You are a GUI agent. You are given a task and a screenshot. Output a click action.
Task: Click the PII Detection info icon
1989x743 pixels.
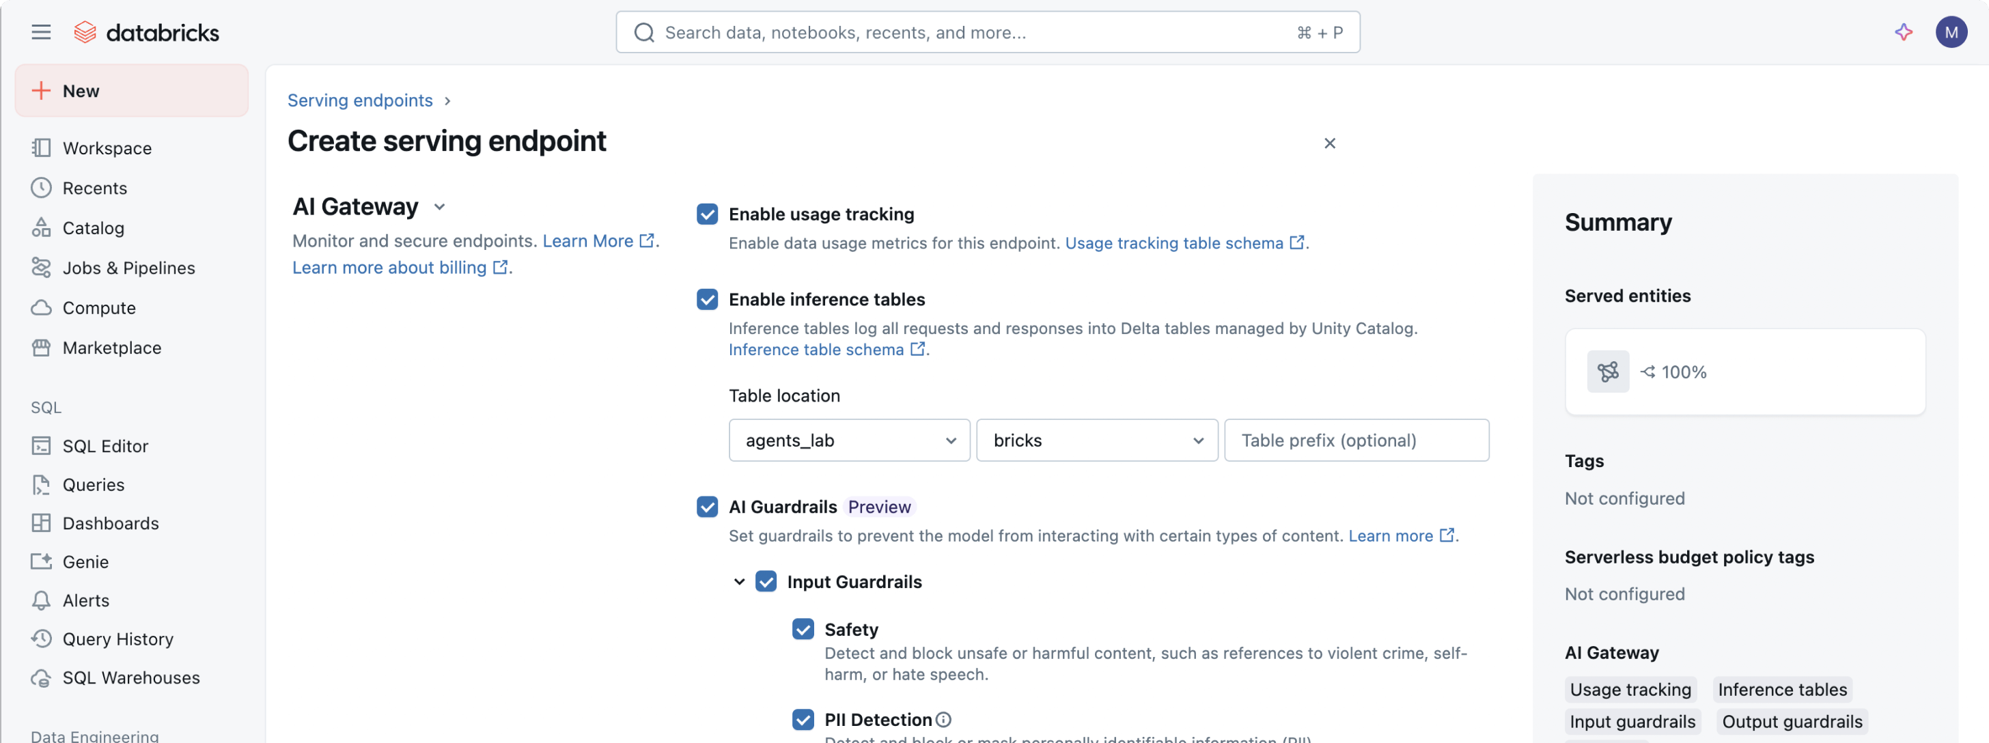click(943, 719)
